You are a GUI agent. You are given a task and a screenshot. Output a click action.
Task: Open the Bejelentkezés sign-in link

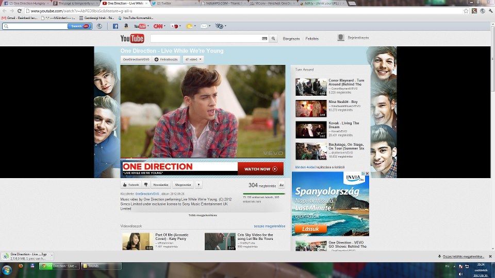[x=357, y=38]
